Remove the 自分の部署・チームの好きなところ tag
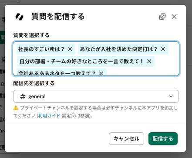 click(149, 61)
